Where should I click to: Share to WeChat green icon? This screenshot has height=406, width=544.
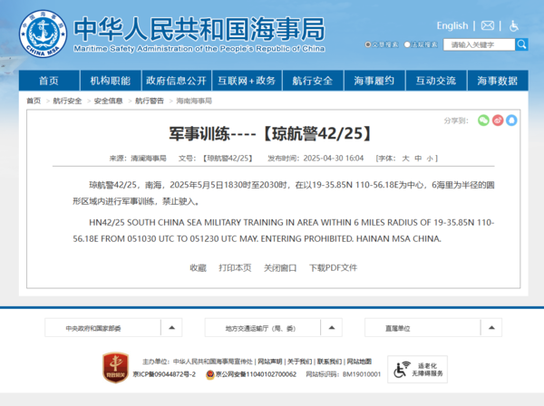tap(483, 121)
